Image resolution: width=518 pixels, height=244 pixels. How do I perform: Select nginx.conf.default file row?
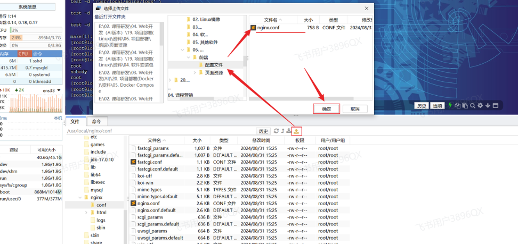(239, 210)
